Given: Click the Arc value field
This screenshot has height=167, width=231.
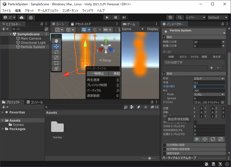Looking at the screenshot, I should tap(209, 90).
